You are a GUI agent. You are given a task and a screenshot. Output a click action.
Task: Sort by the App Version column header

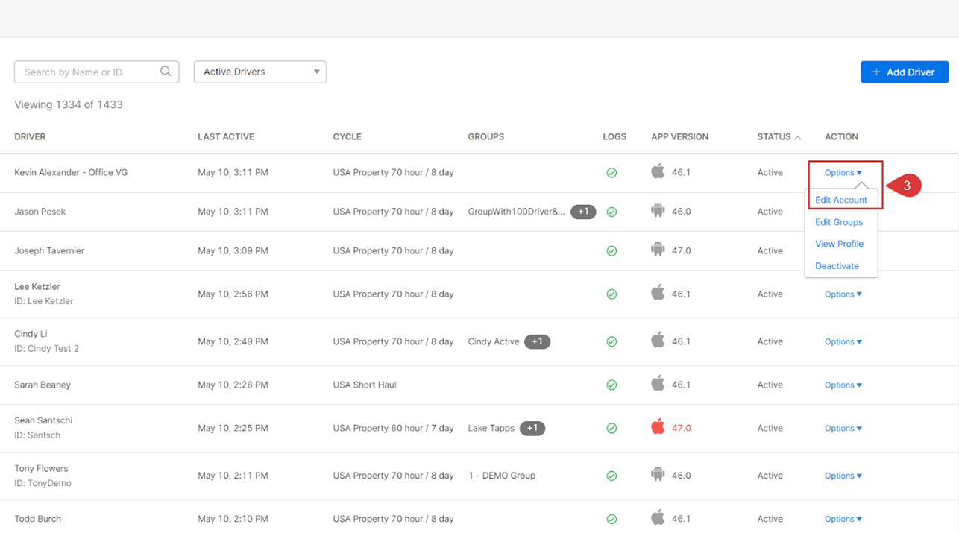click(x=680, y=137)
